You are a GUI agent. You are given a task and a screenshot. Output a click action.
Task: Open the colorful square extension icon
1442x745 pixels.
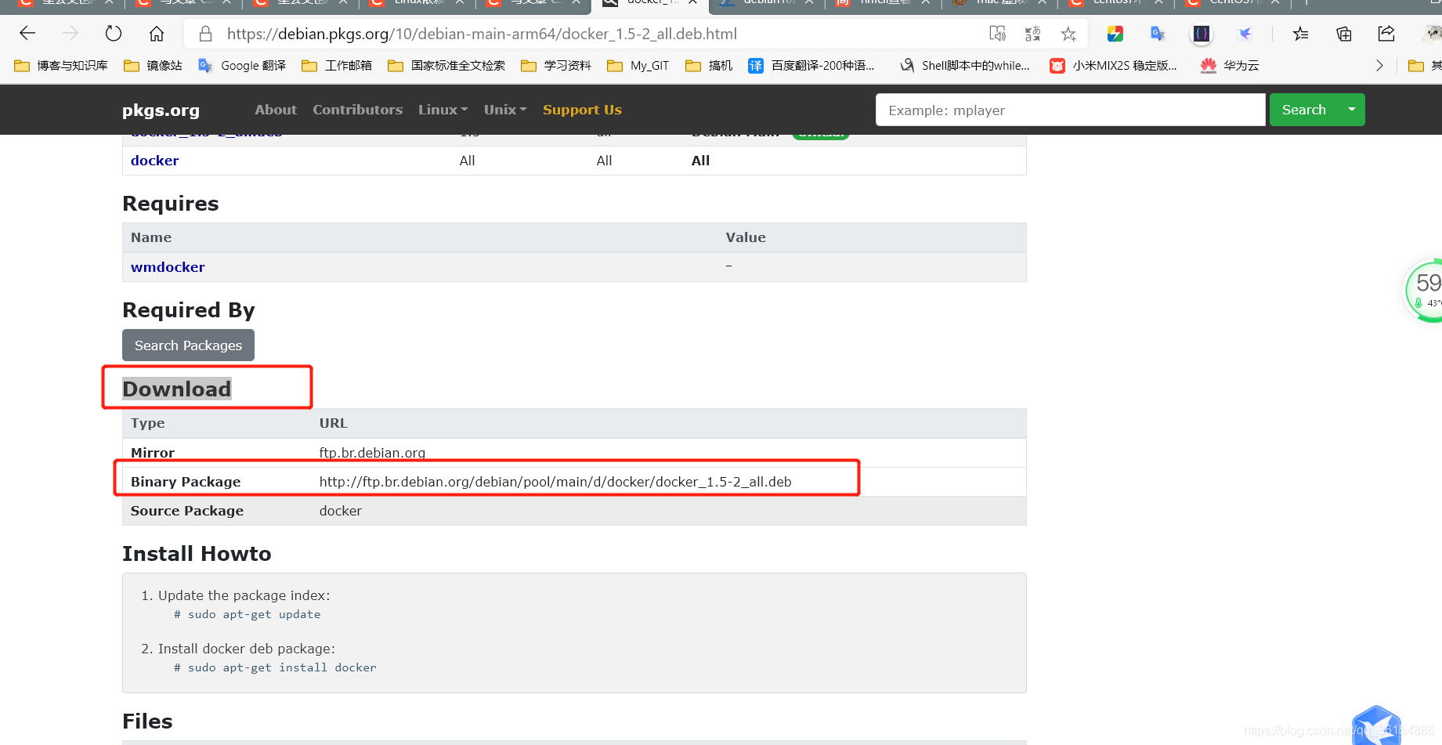[x=1115, y=34]
